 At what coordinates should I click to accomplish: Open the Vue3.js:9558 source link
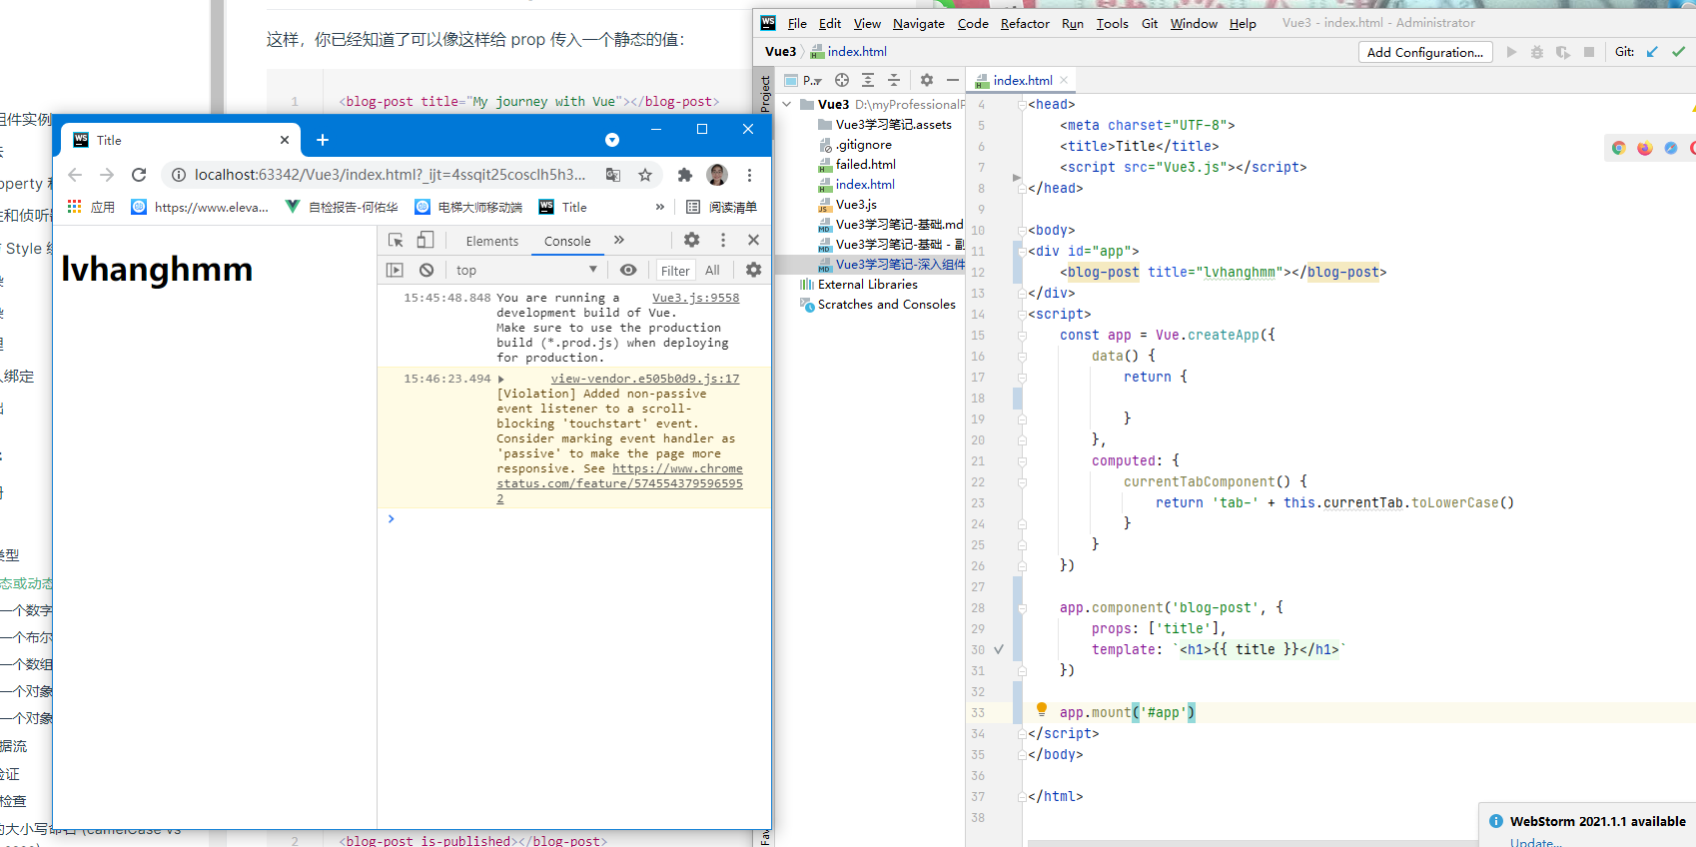coord(696,298)
